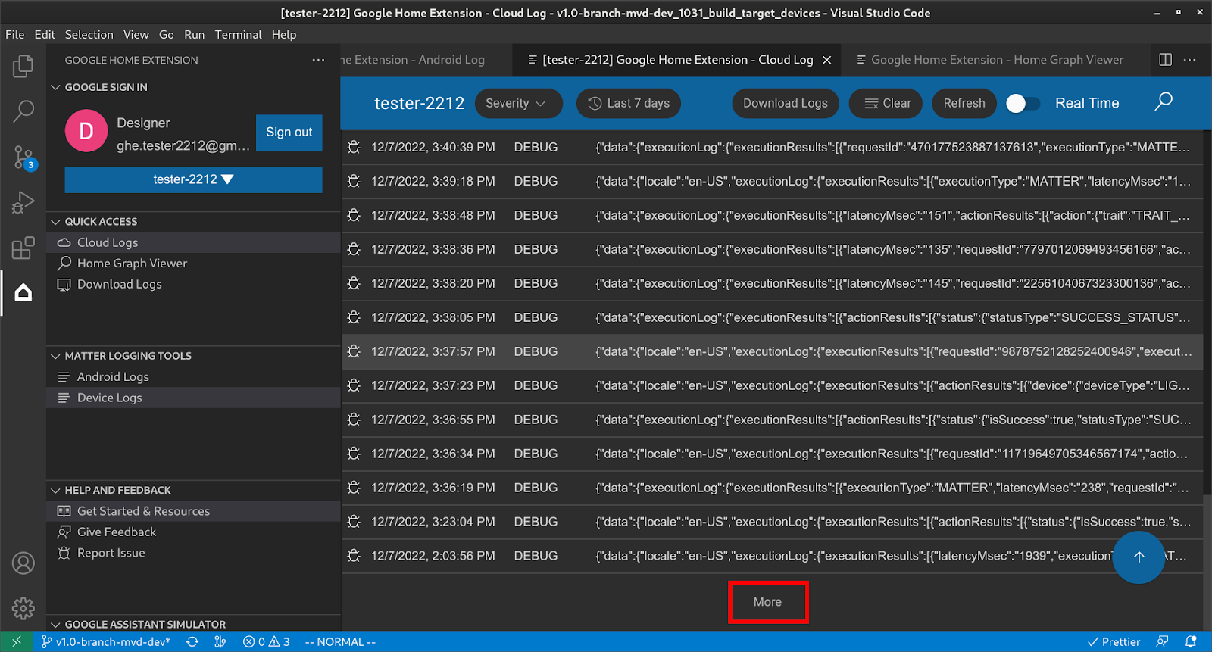Image resolution: width=1212 pixels, height=652 pixels.
Task: Open the Explorer view in activity bar
Action: click(23, 67)
